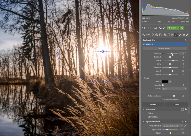Screen dimensions: 191x136
Task: Click the center handle of the ellipse mask
Action: (103, 51)
